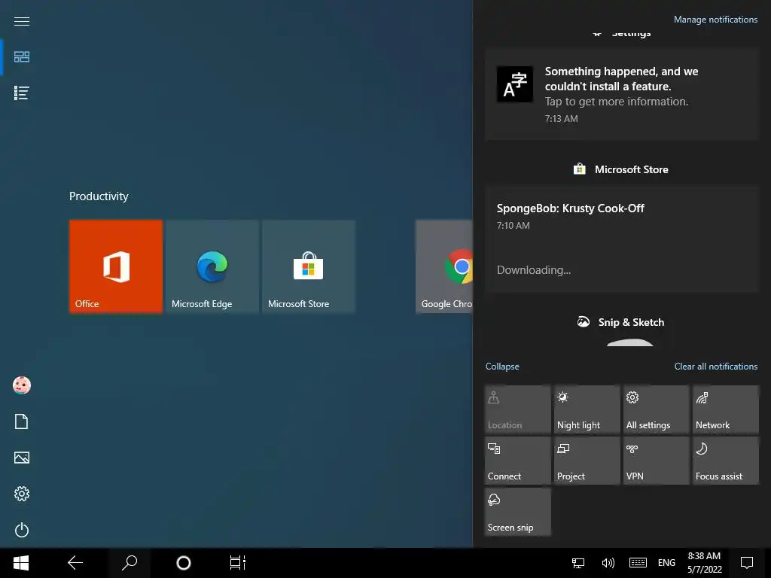Click Manage notifications link
Screen dimensions: 771x578
point(715,20)
